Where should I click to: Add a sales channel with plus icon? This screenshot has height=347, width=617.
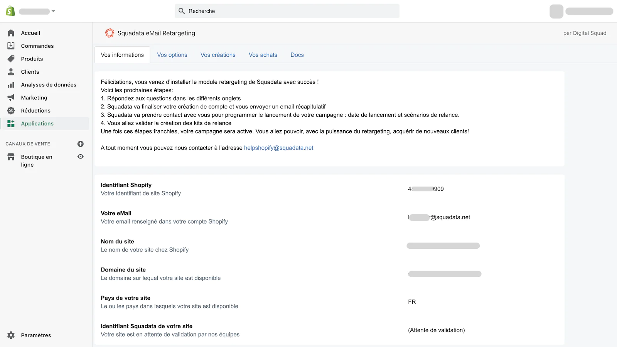(x=81, y=144)
